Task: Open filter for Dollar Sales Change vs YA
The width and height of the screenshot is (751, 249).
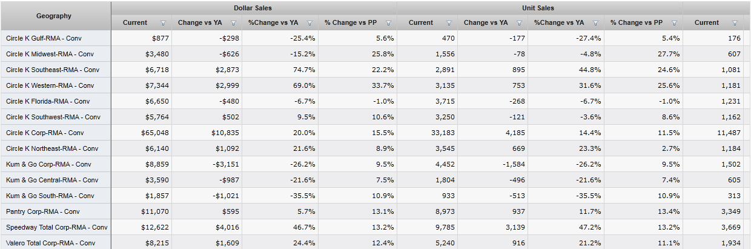Action: 233,23
